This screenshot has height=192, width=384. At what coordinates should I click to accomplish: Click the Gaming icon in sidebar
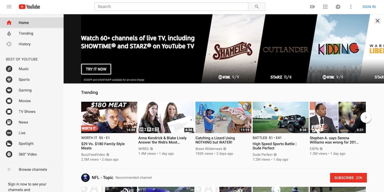click(9, 90)
